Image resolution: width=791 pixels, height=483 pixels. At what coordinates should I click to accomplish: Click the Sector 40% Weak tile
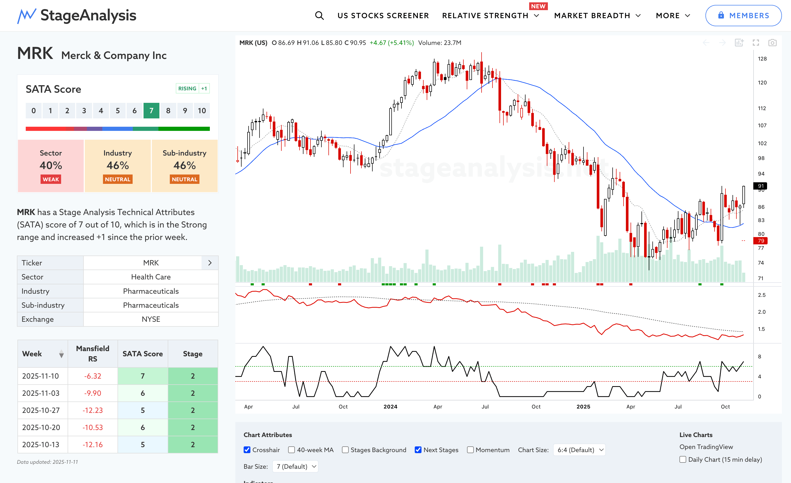point(51,166)
